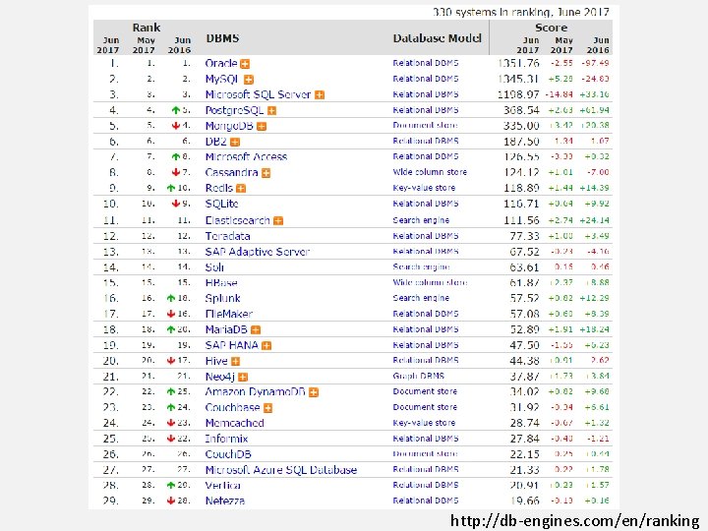Image resolution: width=708 pixels, height=531 pixels.
Task: Click the green up arrow in PostgreSQL row
Action: pyautogui.click(x=176, y=110)
